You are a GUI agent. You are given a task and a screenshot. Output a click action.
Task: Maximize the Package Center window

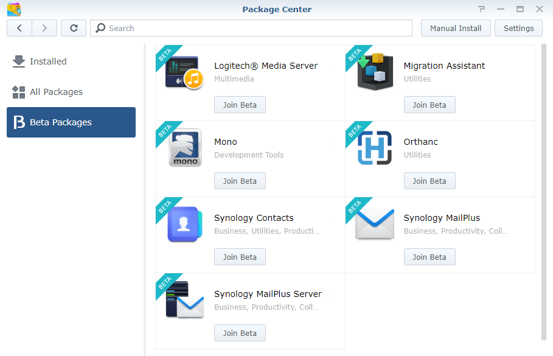520,9
